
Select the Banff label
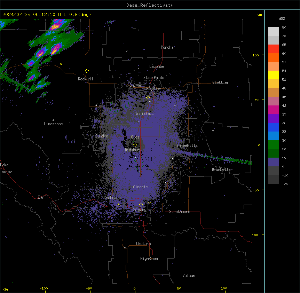tap(43, 197)
